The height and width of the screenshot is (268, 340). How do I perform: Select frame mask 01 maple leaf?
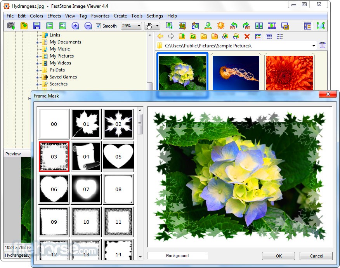pyautogui.click(x=86, y=124)
